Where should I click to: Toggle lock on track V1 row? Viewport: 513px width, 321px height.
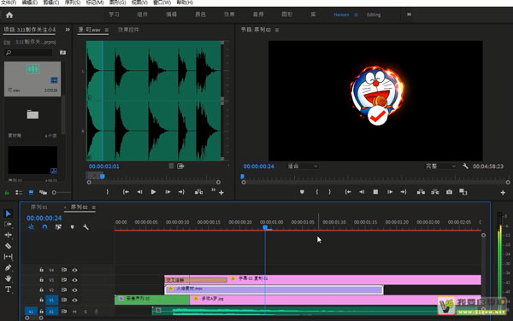coord(42,300)
